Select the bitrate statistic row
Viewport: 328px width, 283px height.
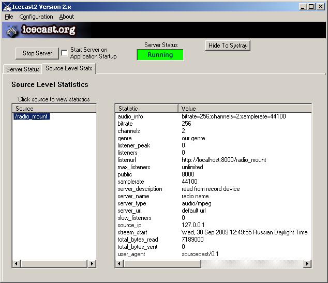pos(213,124)
